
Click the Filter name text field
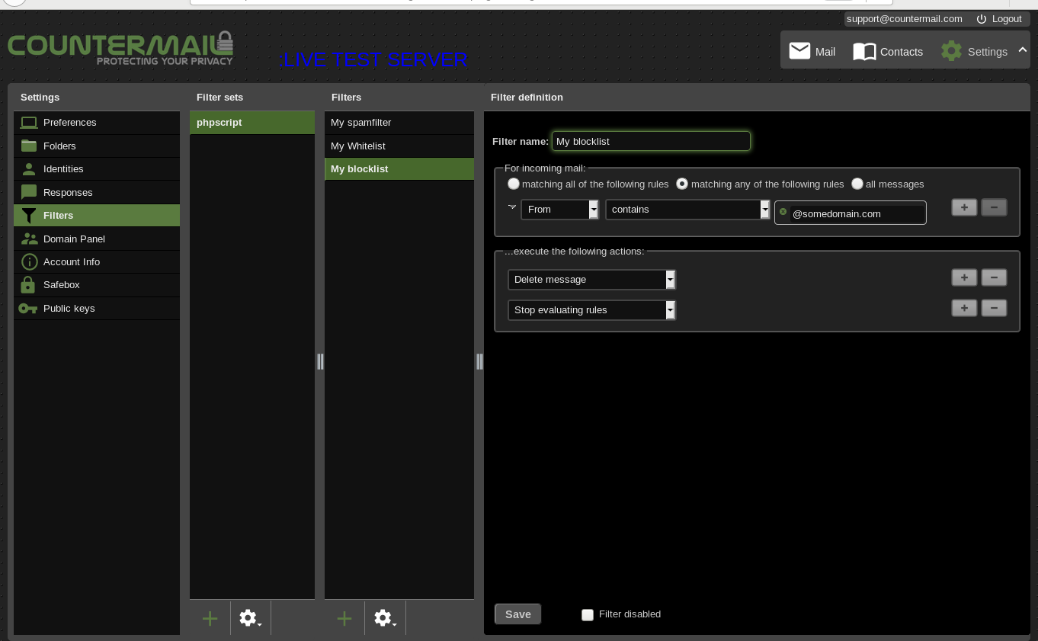(651, 141)
